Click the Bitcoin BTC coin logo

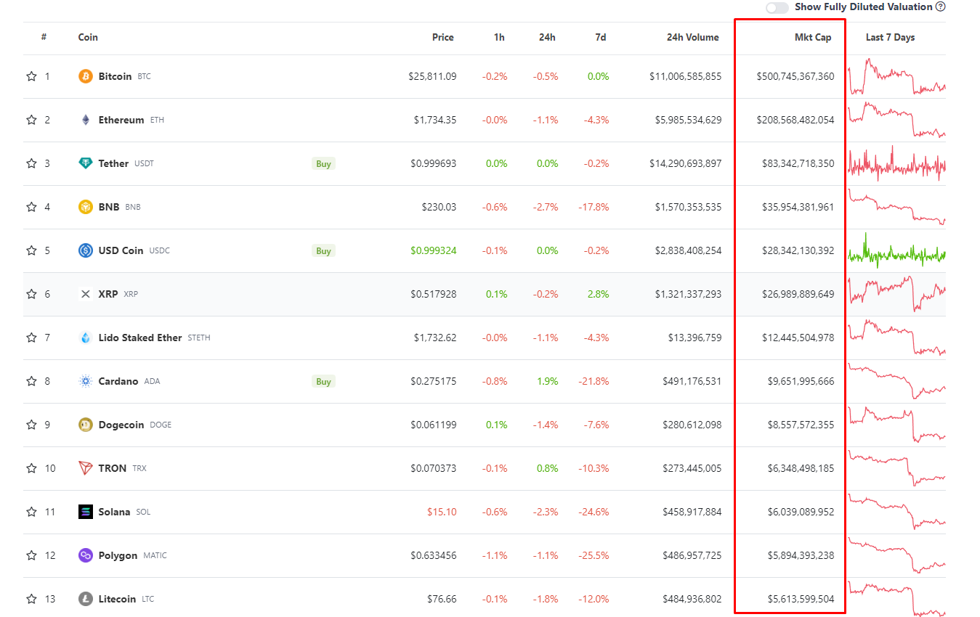pyautogui.click(x=85, y=75)
